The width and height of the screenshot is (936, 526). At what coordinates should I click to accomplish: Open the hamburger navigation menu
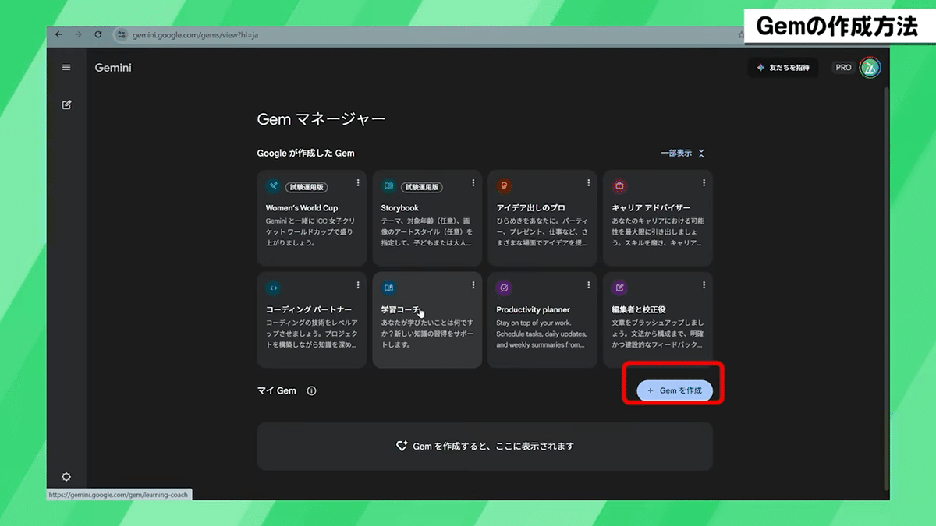point(66,67)
